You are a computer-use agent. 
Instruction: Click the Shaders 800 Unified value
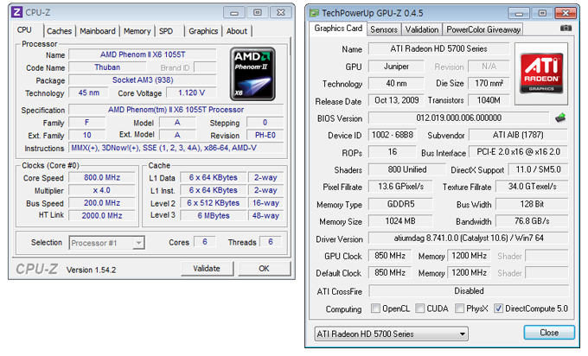(x=407, y=169)
